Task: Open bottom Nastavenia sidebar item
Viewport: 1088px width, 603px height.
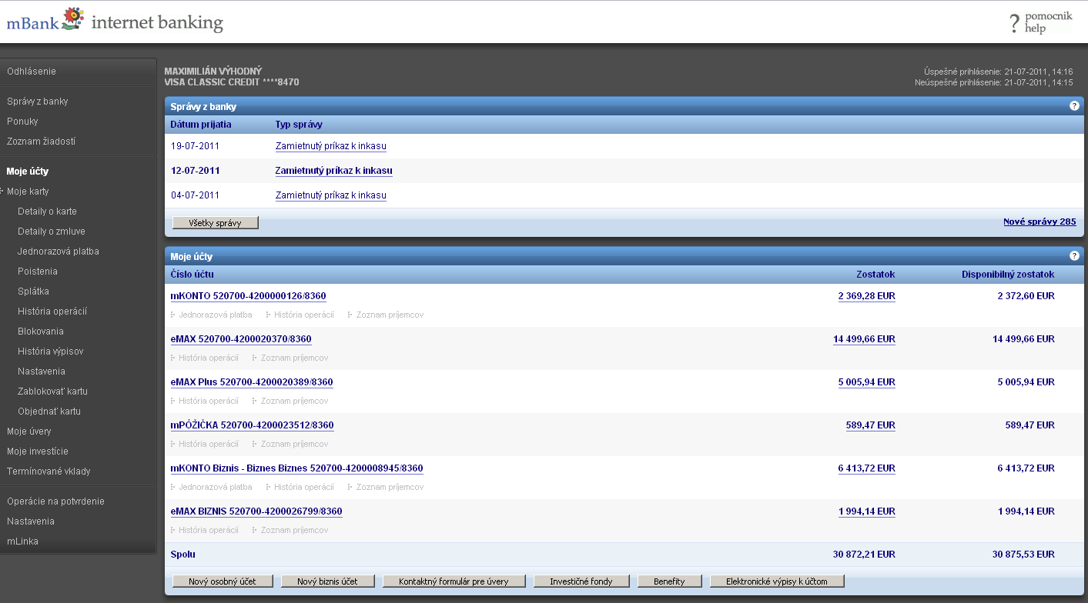Action: [x=31, y=521]
